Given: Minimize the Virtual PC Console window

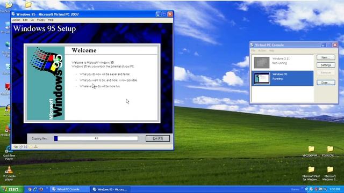Looking at the screenshot, I should 323,45.
